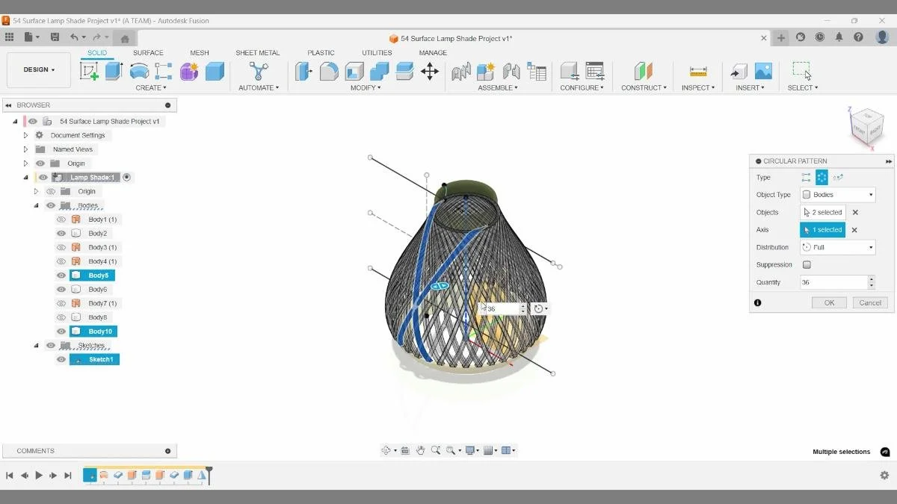Click the Box primitive icon in Create
Image resolution: width=897 pixels, height=504 pixels.
(215, 71)
